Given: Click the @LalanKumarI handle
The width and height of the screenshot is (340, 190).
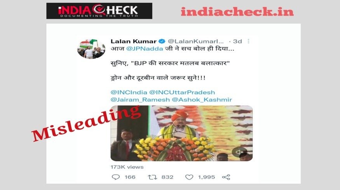Looking at the screenshot, I should click(x=195, y=41).
